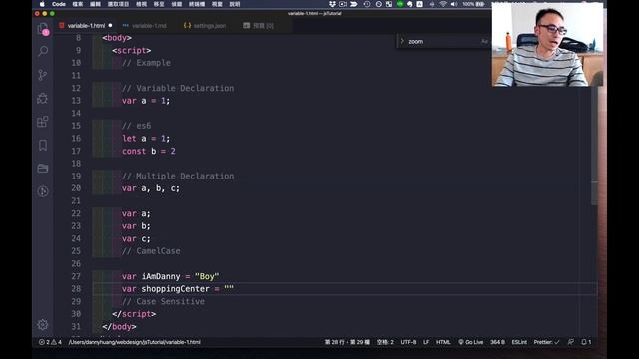The image size is (639, 359).
Task: Click the Dropbox icon in the menu bar
Action: (x=332, y=4)
